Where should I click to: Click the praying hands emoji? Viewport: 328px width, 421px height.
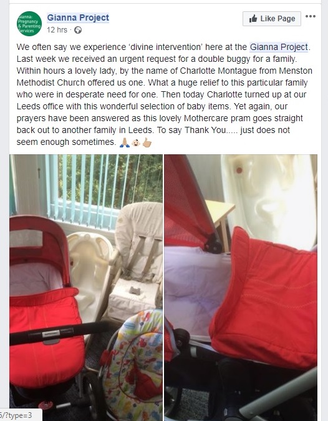(124, 142)
